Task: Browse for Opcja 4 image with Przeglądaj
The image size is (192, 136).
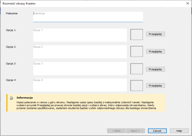Action: [x=155, y=86]
